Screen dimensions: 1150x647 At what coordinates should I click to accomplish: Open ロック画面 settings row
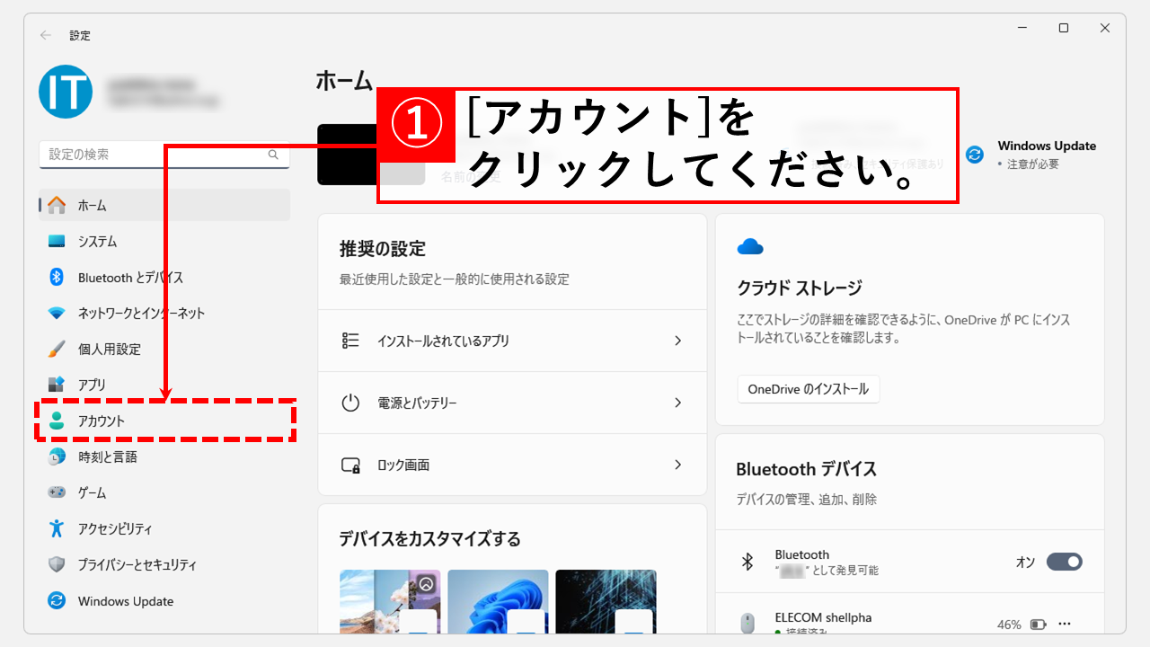(513, 465)
